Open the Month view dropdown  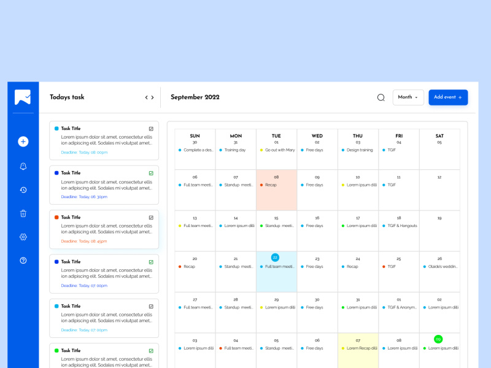coord(408,97)
